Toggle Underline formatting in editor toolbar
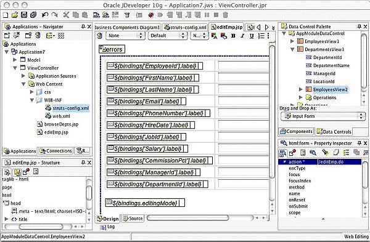Image resolution: width=370 pixels, height=242 pixels. point(252,36)
